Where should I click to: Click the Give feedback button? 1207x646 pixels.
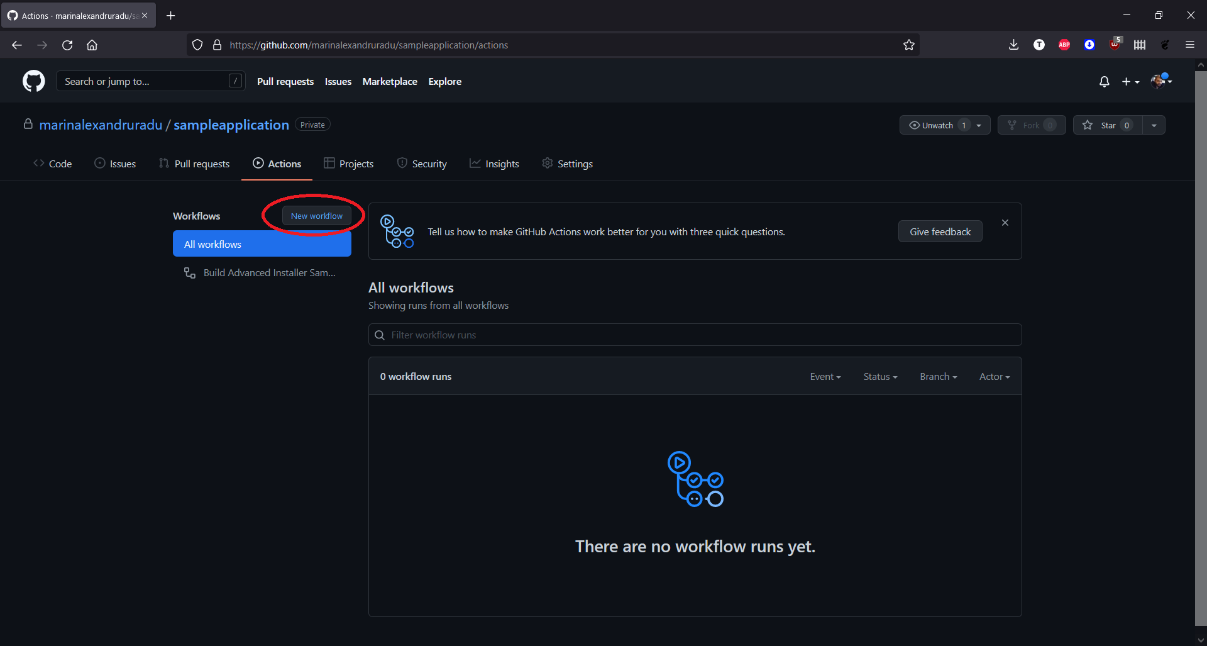(x=940, y=231)
